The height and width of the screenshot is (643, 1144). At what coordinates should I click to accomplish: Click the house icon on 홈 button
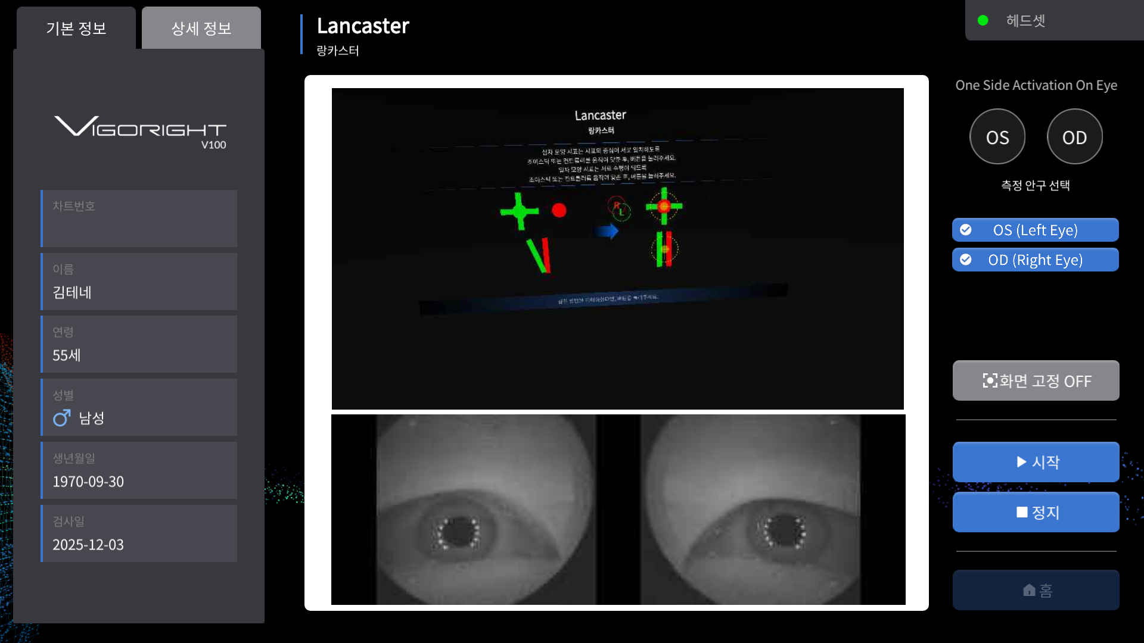(x=1029, y=590)
